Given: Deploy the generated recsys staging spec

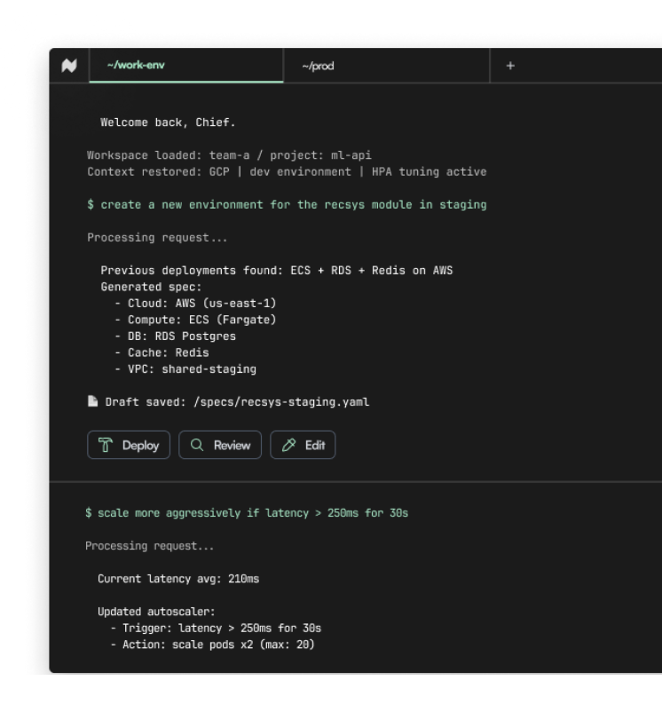Looking at the screenshot, I should 129,445.
